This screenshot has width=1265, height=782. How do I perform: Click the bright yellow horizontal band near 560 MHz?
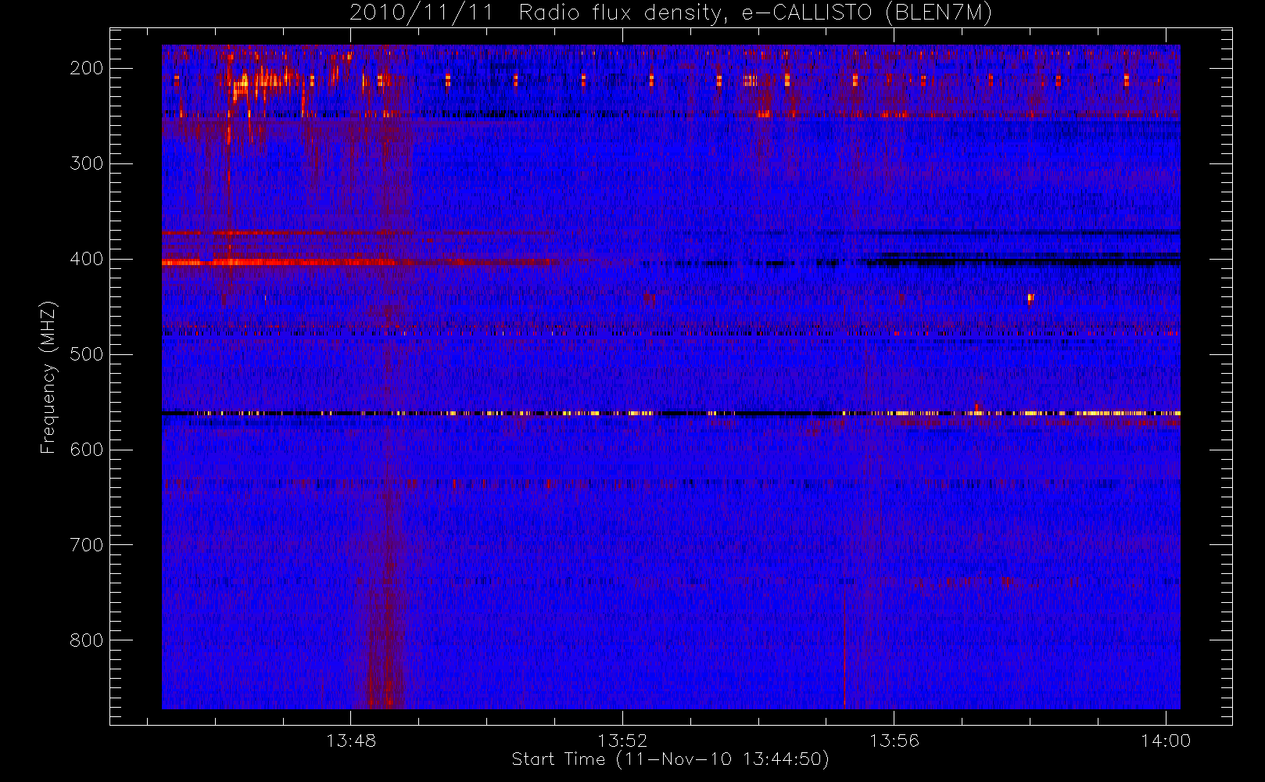pos(671,413)
